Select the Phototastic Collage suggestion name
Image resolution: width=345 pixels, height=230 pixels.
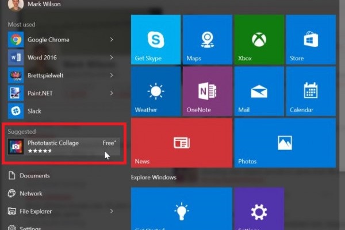53,143
